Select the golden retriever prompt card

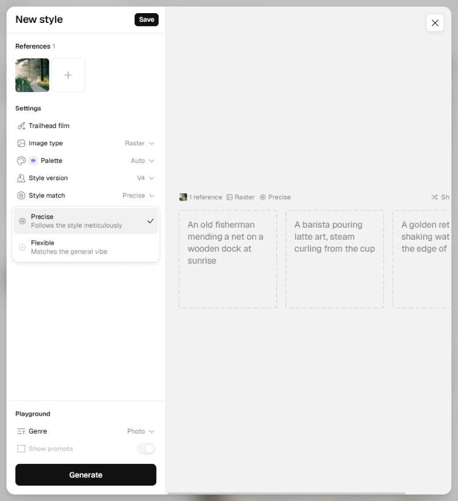point(421,259)
